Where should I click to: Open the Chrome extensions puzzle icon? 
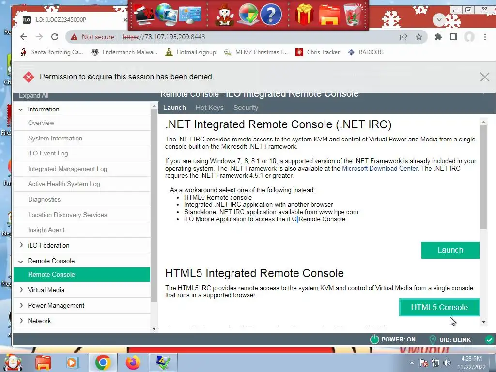pyautogui.click(x=438, y=37)
